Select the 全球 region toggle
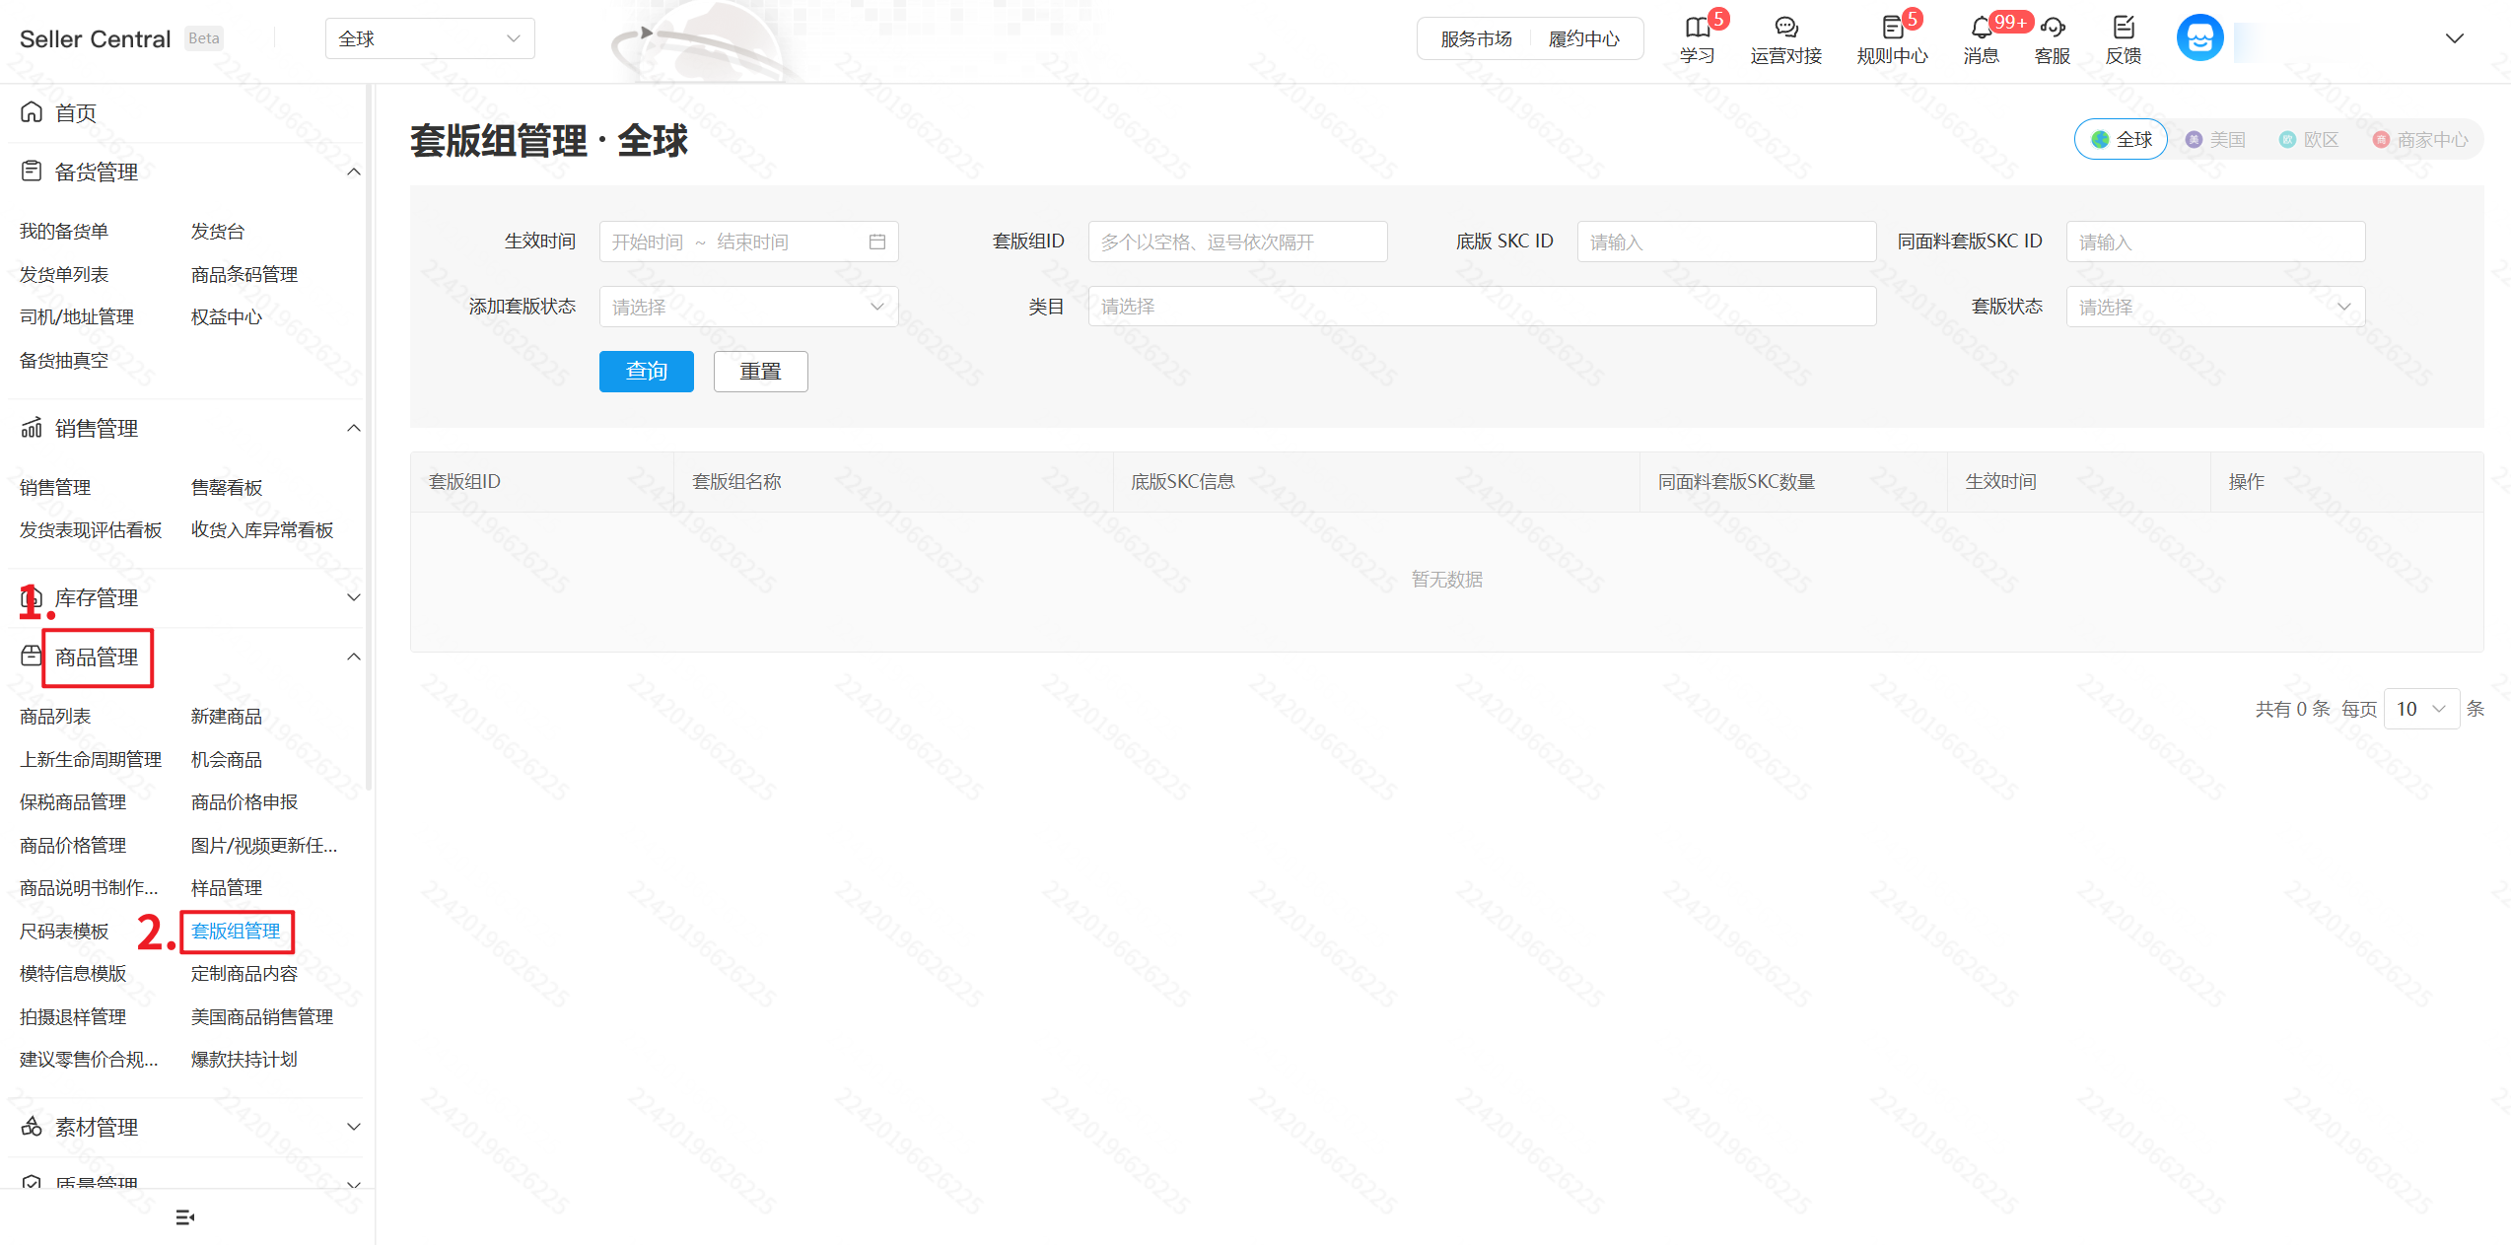This screenshot has width=2511, height=1245. point(2121,140)
